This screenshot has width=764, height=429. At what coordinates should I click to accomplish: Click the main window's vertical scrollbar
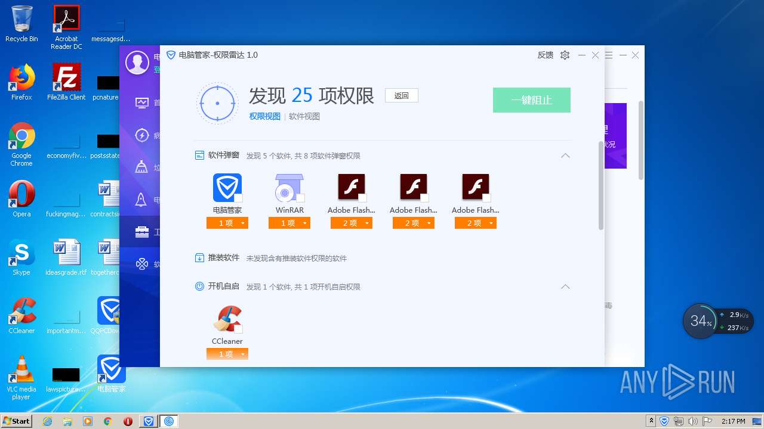641,140
